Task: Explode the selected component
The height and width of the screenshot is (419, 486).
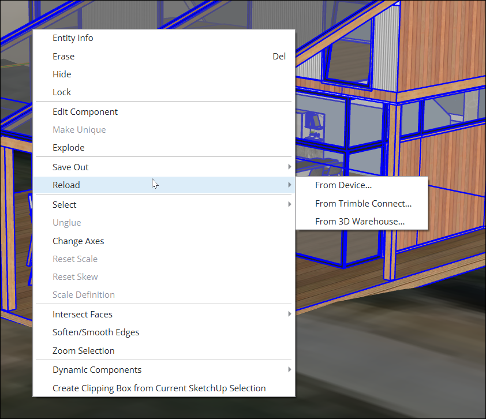Action: [68, 147]
